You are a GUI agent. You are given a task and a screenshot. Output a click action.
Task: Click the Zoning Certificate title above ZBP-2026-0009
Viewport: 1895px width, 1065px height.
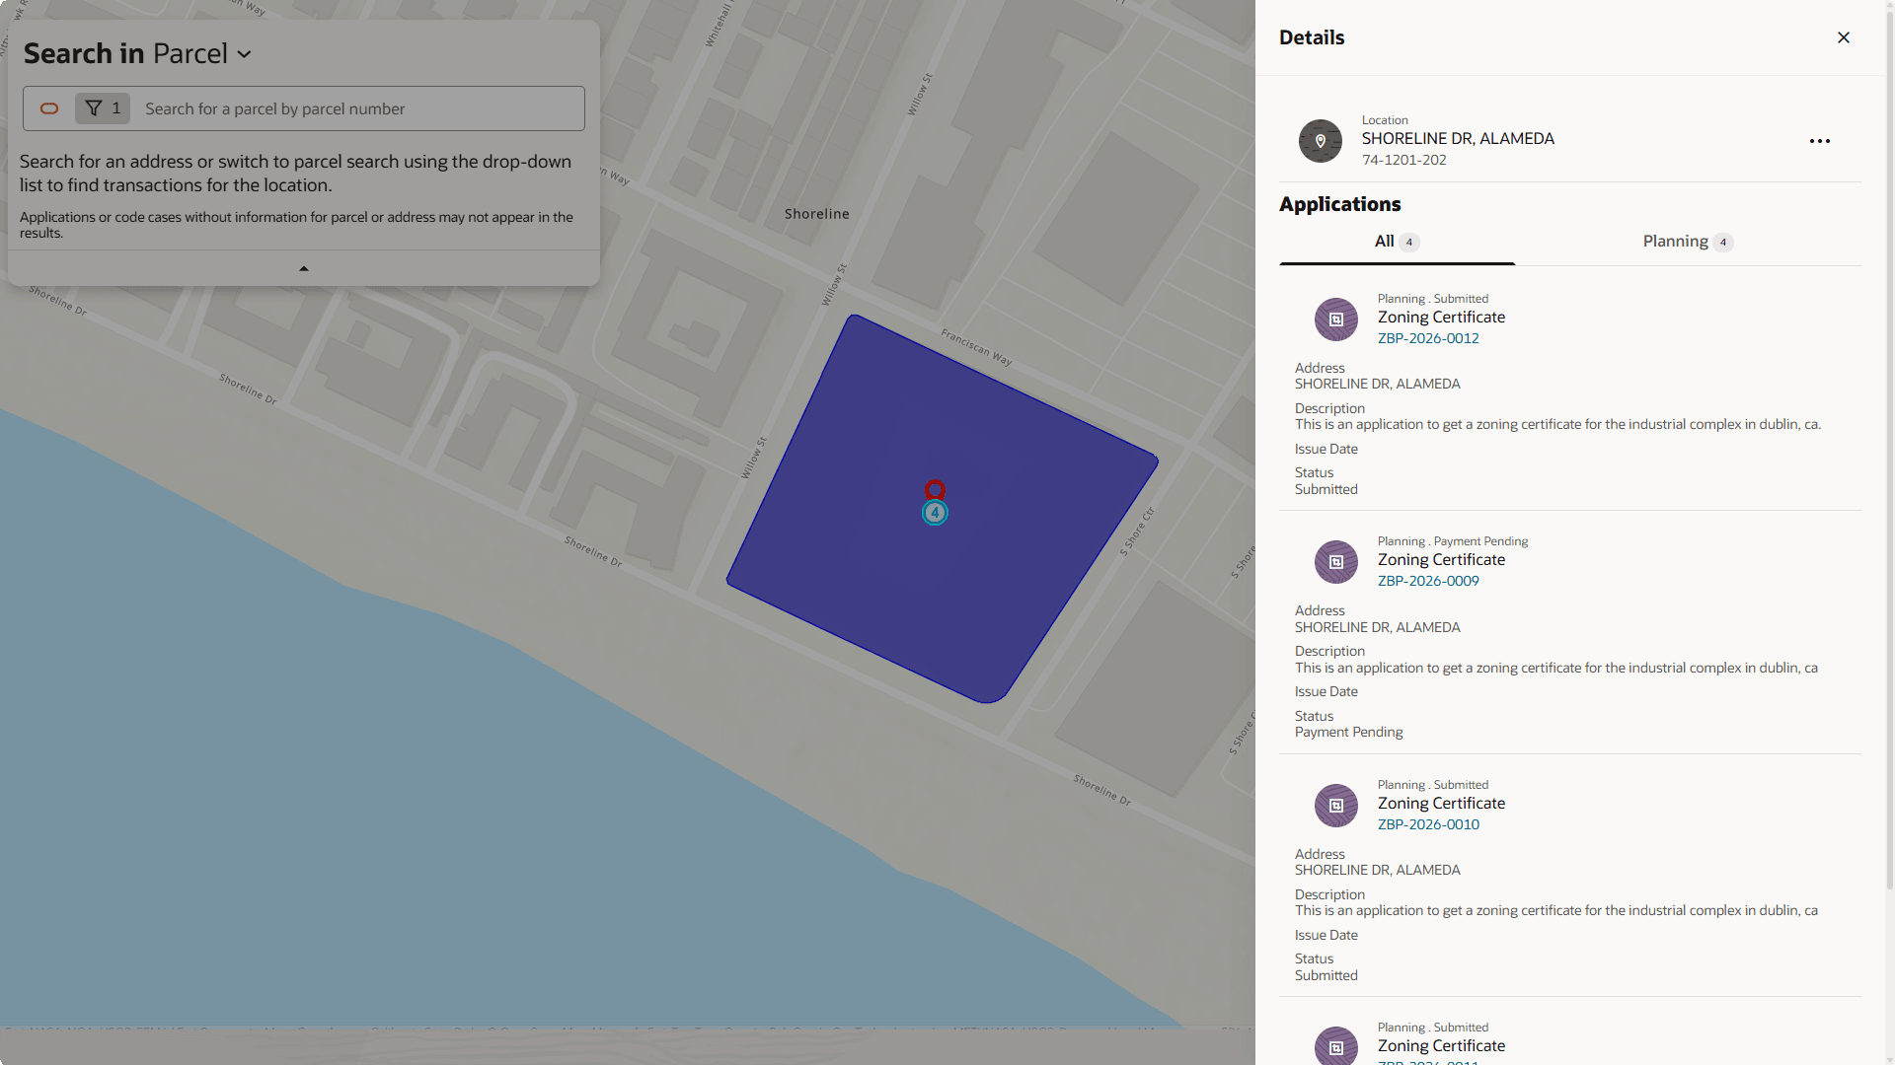coord(1441,560)
